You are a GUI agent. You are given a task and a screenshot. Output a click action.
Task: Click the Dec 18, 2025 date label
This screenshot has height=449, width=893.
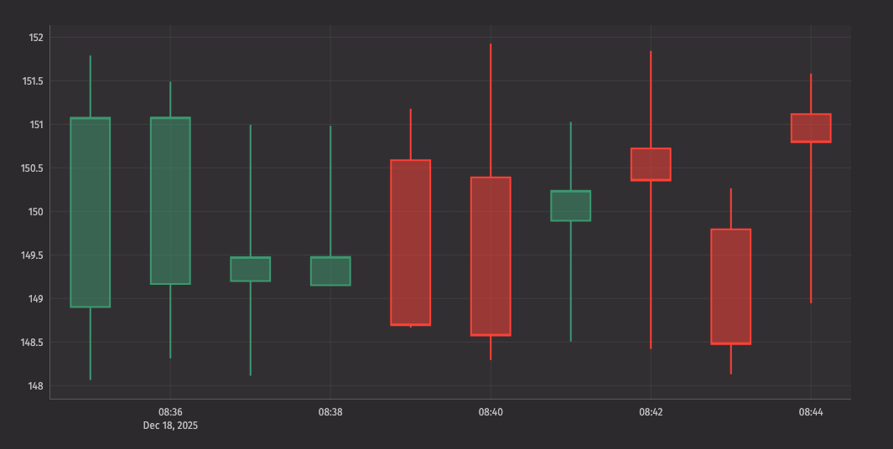click(x=170, y=426)
